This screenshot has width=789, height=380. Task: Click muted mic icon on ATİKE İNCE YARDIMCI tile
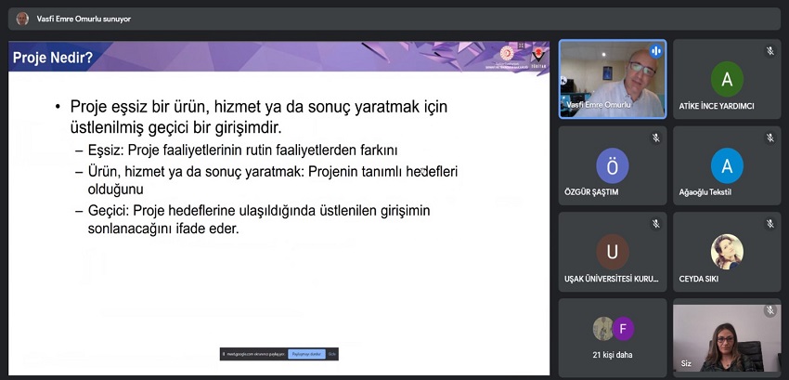click(770, 51)
